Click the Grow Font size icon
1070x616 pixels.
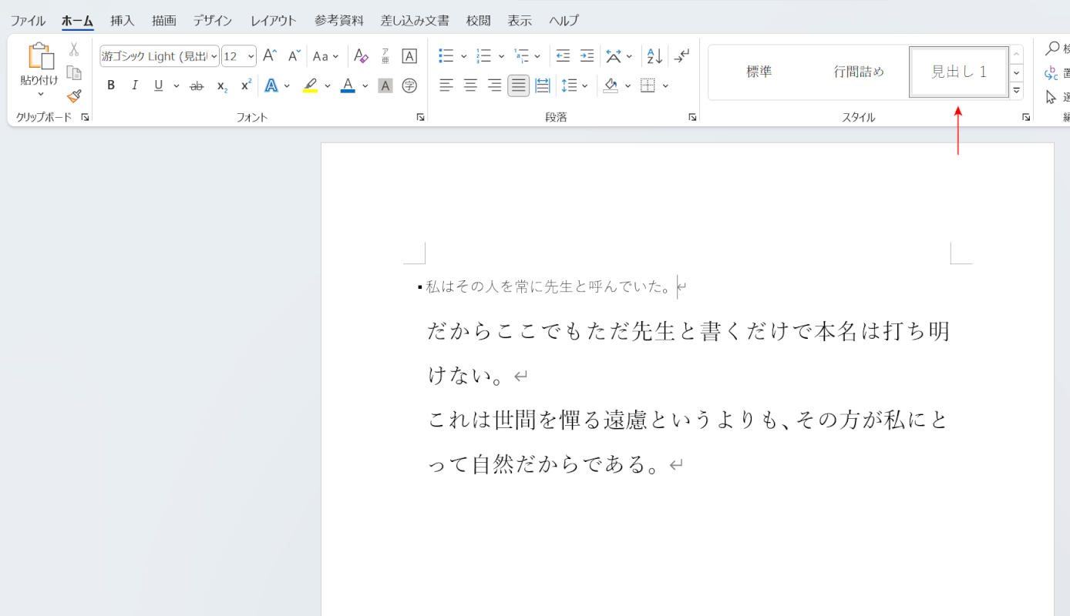269,56
